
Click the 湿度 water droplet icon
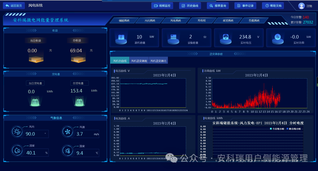tap(17, 150)
